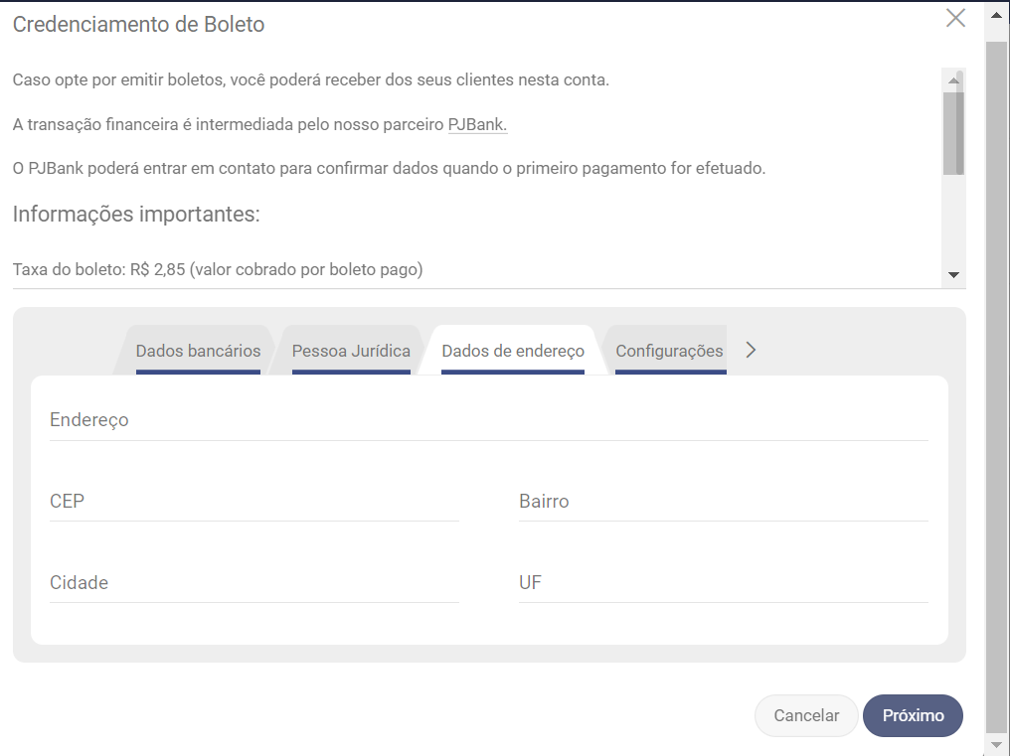Click the info text scrollbar up arrow

coord(953,79)
